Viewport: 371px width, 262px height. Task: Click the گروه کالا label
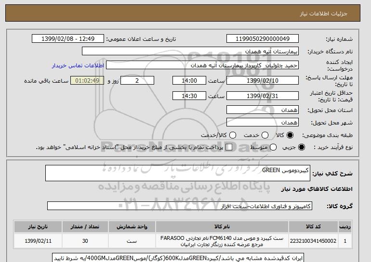click(x=340, y=206)
